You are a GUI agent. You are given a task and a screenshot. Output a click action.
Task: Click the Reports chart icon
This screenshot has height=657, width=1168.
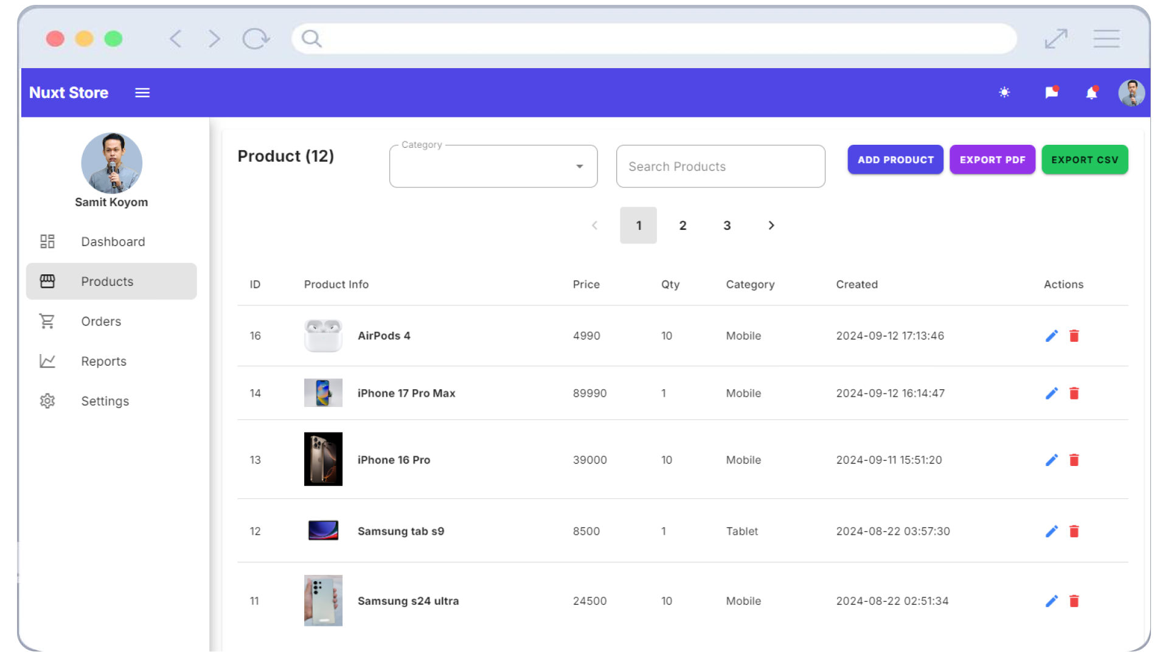tap(47, 361)
